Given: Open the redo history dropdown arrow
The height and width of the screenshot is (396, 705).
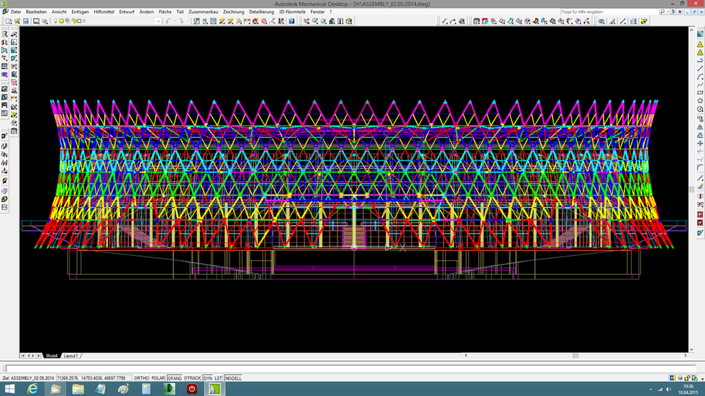Looking at the screenshot, I should (x=186, y=21).
